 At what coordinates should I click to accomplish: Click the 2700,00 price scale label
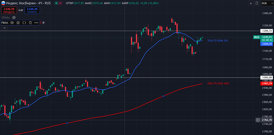[x=267, y=132]
